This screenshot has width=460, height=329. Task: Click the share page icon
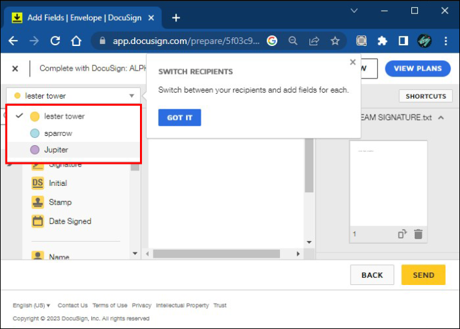click(x=314, y=41)
